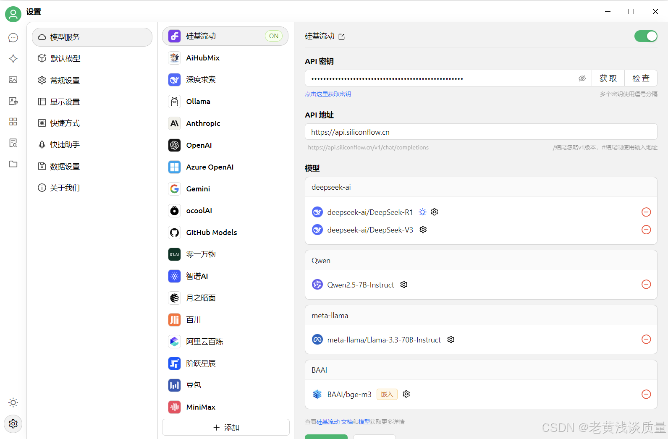Select 百川 provider
668x439 pixels.
click(x=225, y=320)
